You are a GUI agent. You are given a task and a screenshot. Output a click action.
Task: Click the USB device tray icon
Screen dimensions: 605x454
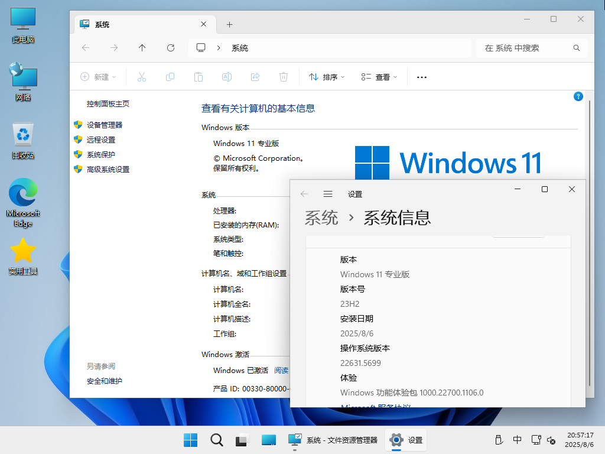499,440
